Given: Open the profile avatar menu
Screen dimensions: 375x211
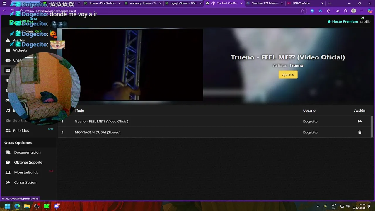Looking at the screenshot, I should 365,20.
